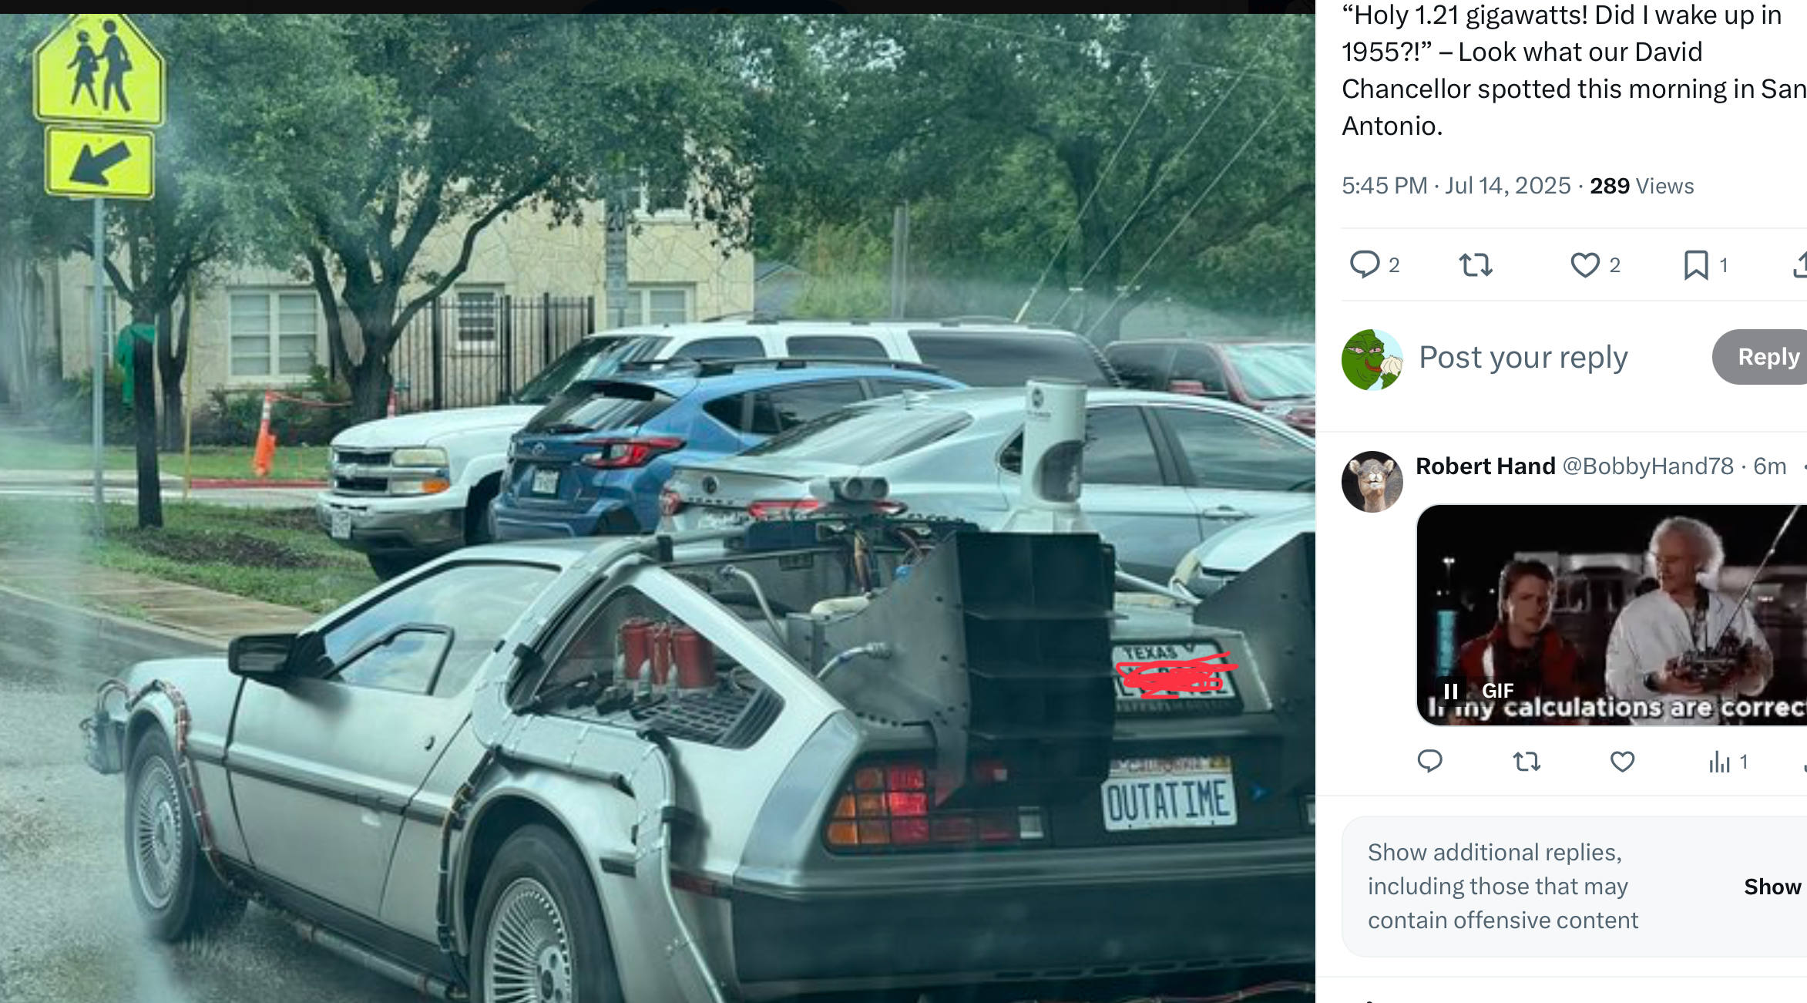
Task: Click the gray Reply button
Action: pyautogui.click(x=1761, y=357)
